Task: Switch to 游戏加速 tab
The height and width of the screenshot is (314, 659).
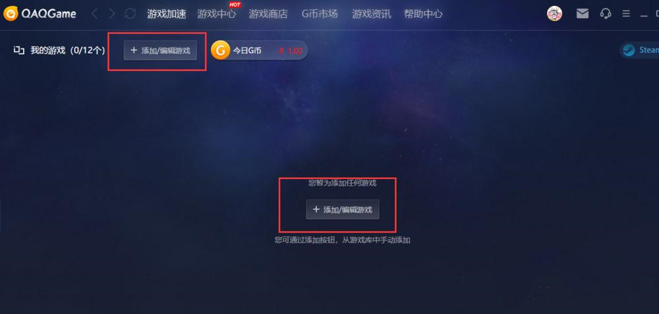Action: pos(167,14)
